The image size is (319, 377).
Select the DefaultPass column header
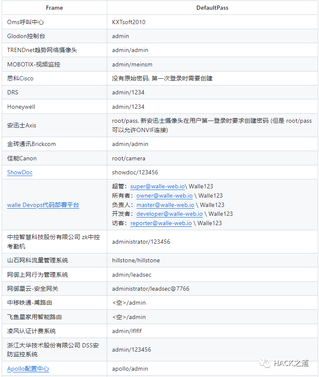pos(212,8)
